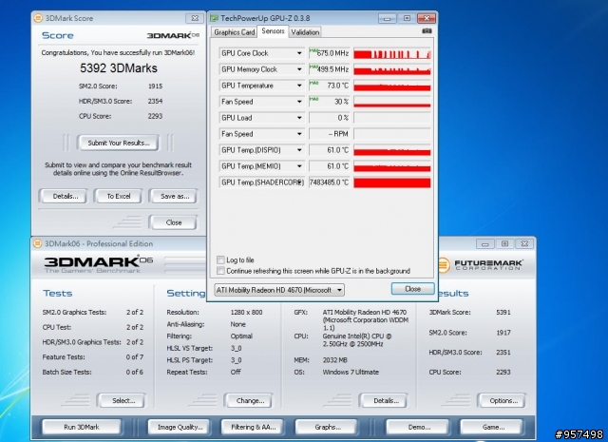This screenshot has height=442, width=608.
Task: Click the GPU Memory Clock red graph
Action: tap(392, 69)
